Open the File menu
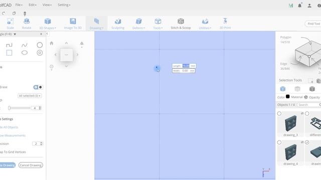 (x=19, y=4)
